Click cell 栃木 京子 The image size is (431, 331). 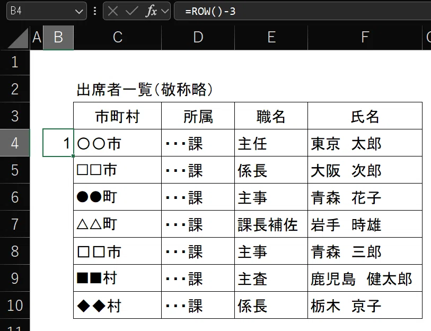click(365, 305)
